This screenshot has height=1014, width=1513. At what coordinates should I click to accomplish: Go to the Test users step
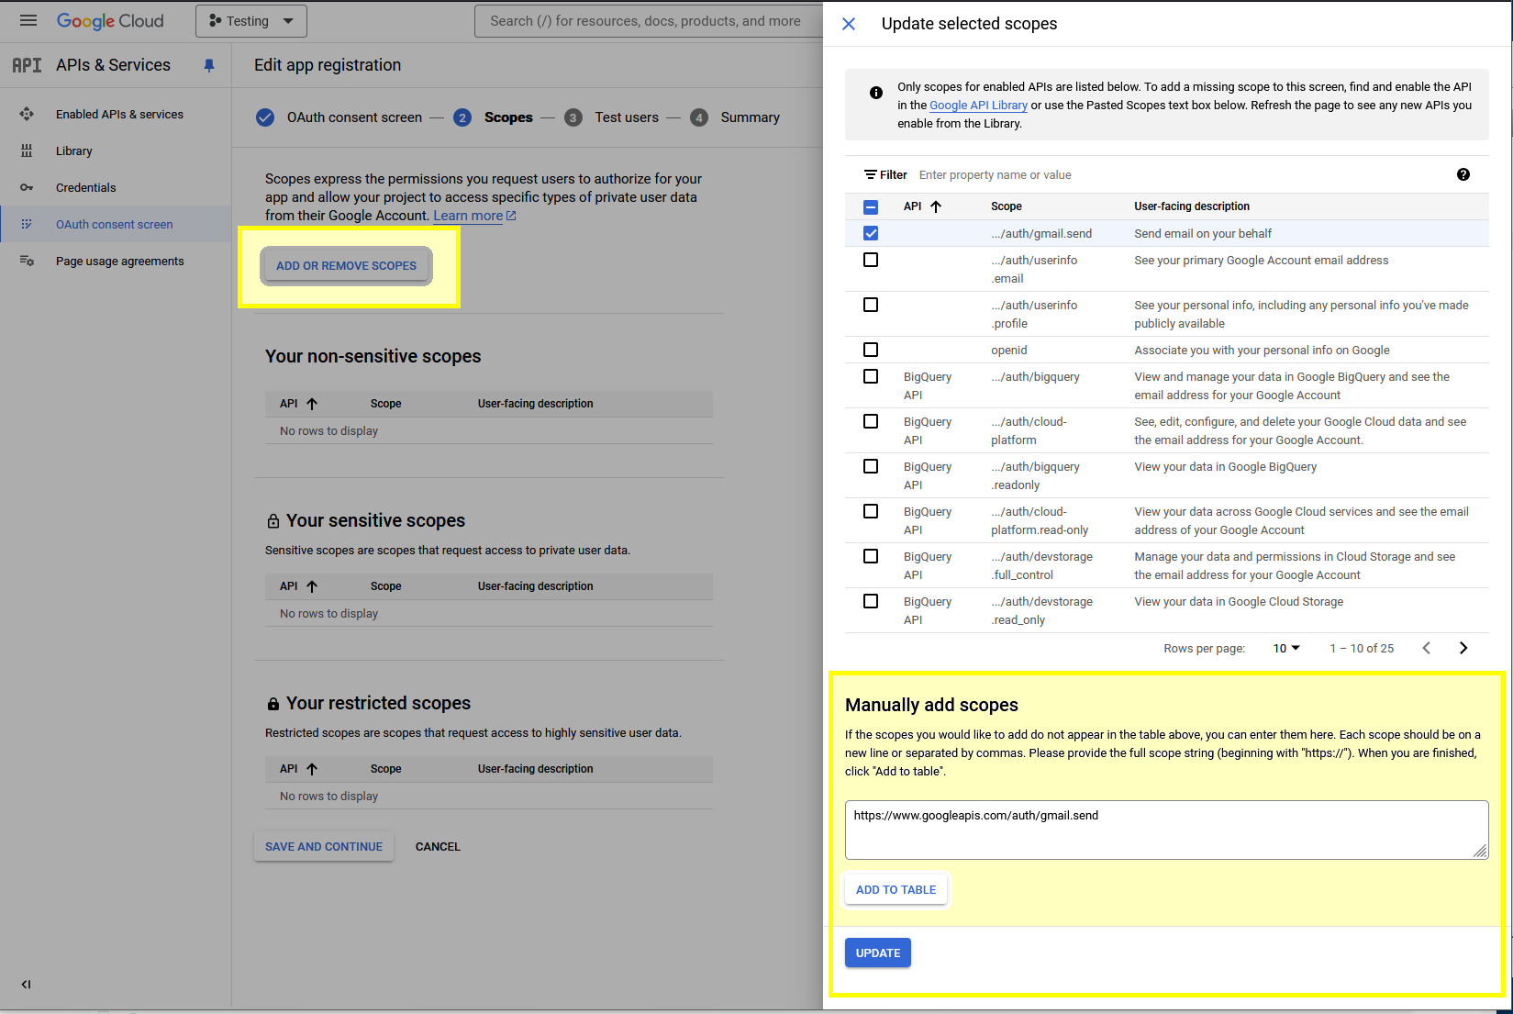click(x=627, y=117)
